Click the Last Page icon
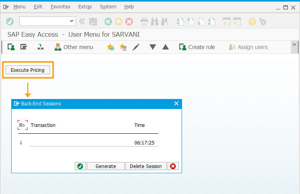The height and width of the screenshot is (194, 300). pos(212,22)
